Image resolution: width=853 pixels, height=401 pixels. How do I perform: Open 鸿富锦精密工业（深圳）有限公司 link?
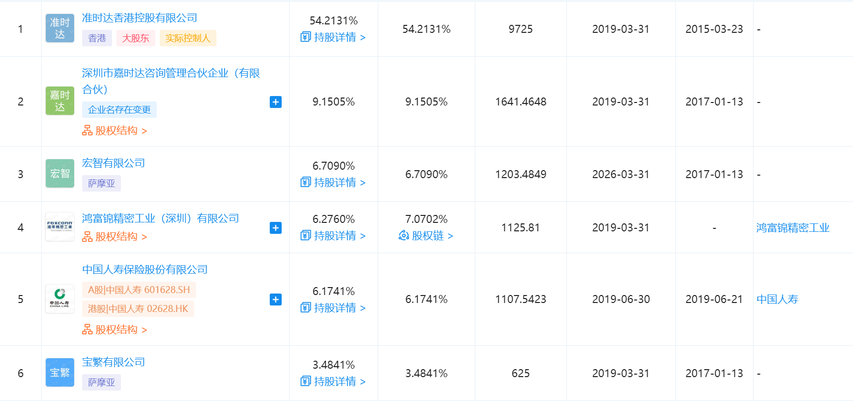point(160,218)
